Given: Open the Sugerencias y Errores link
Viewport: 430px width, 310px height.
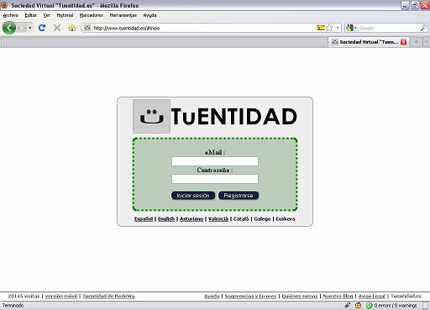Looking at the screenshot, I should tap(250, 296).
